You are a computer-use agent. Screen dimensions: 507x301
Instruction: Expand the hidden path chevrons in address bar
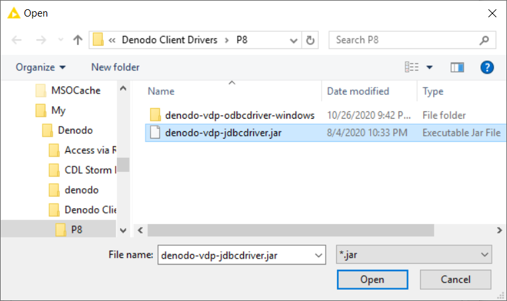(x=112, y=40)
